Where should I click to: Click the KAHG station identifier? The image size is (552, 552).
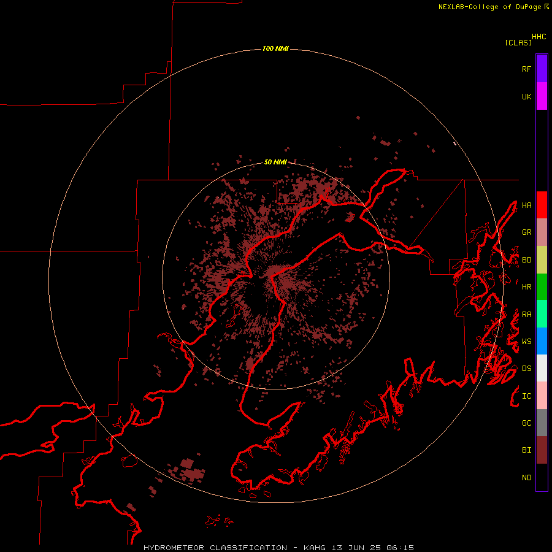click(315, 548)
